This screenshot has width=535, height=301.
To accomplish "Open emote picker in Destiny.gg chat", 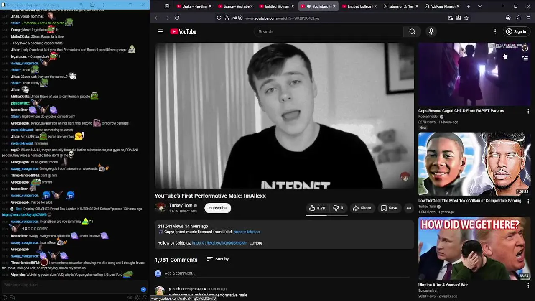I will (5, 297).
